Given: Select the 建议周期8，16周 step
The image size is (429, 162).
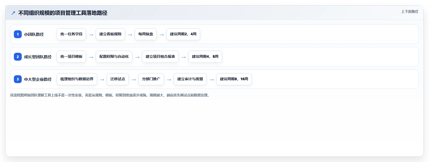Looking at the screenshot, I should 234,79.
